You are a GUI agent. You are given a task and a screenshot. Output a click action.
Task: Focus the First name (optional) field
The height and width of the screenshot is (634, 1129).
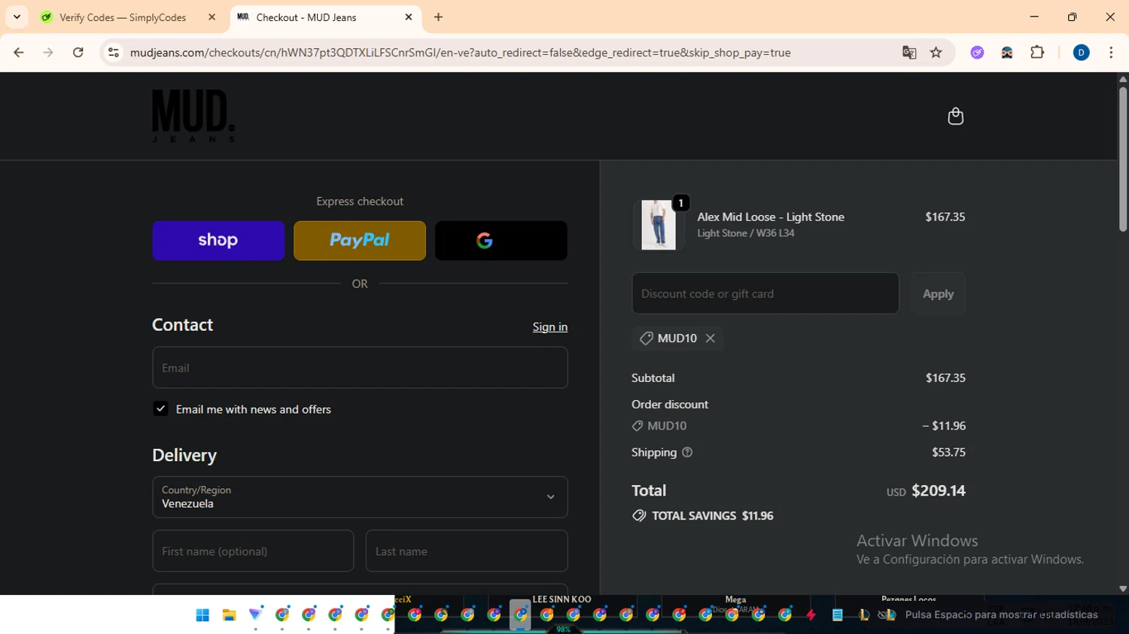tap(253, 551)
